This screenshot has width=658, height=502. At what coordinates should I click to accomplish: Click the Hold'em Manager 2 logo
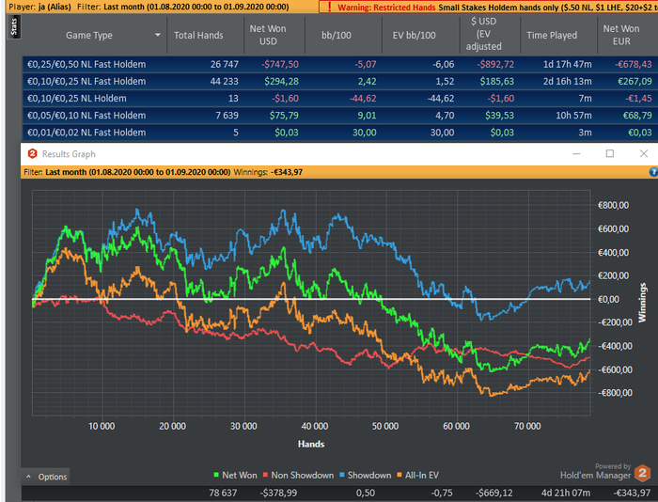tap(642, 474)
